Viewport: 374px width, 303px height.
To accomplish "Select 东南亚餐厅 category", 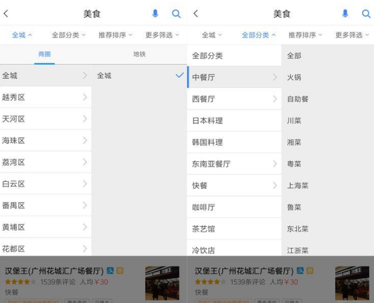I will coord(234,164).
